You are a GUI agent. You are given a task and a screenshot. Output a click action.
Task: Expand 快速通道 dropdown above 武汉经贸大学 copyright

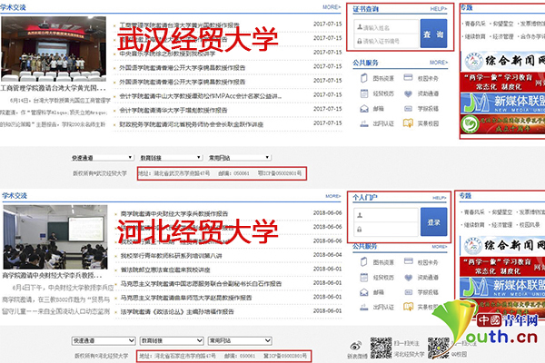[102, 158]
